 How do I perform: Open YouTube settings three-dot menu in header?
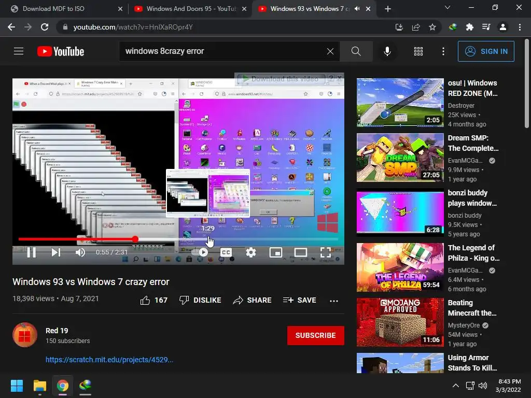pyautogui.click(x=443, y=51)
